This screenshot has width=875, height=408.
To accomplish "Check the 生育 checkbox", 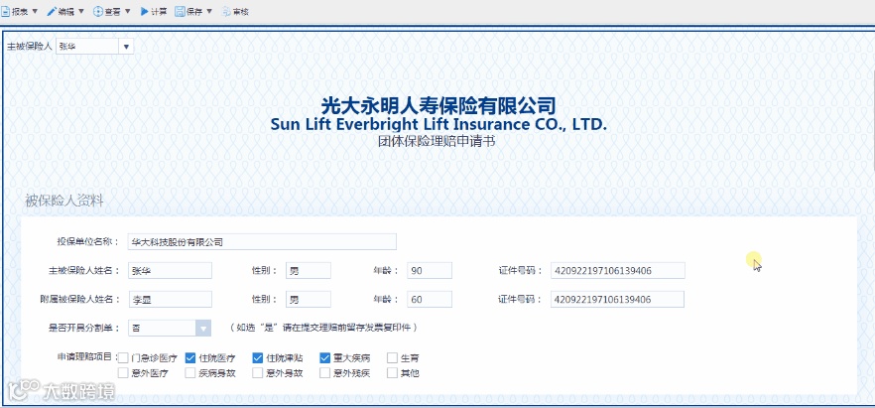I will click(392, 357).
